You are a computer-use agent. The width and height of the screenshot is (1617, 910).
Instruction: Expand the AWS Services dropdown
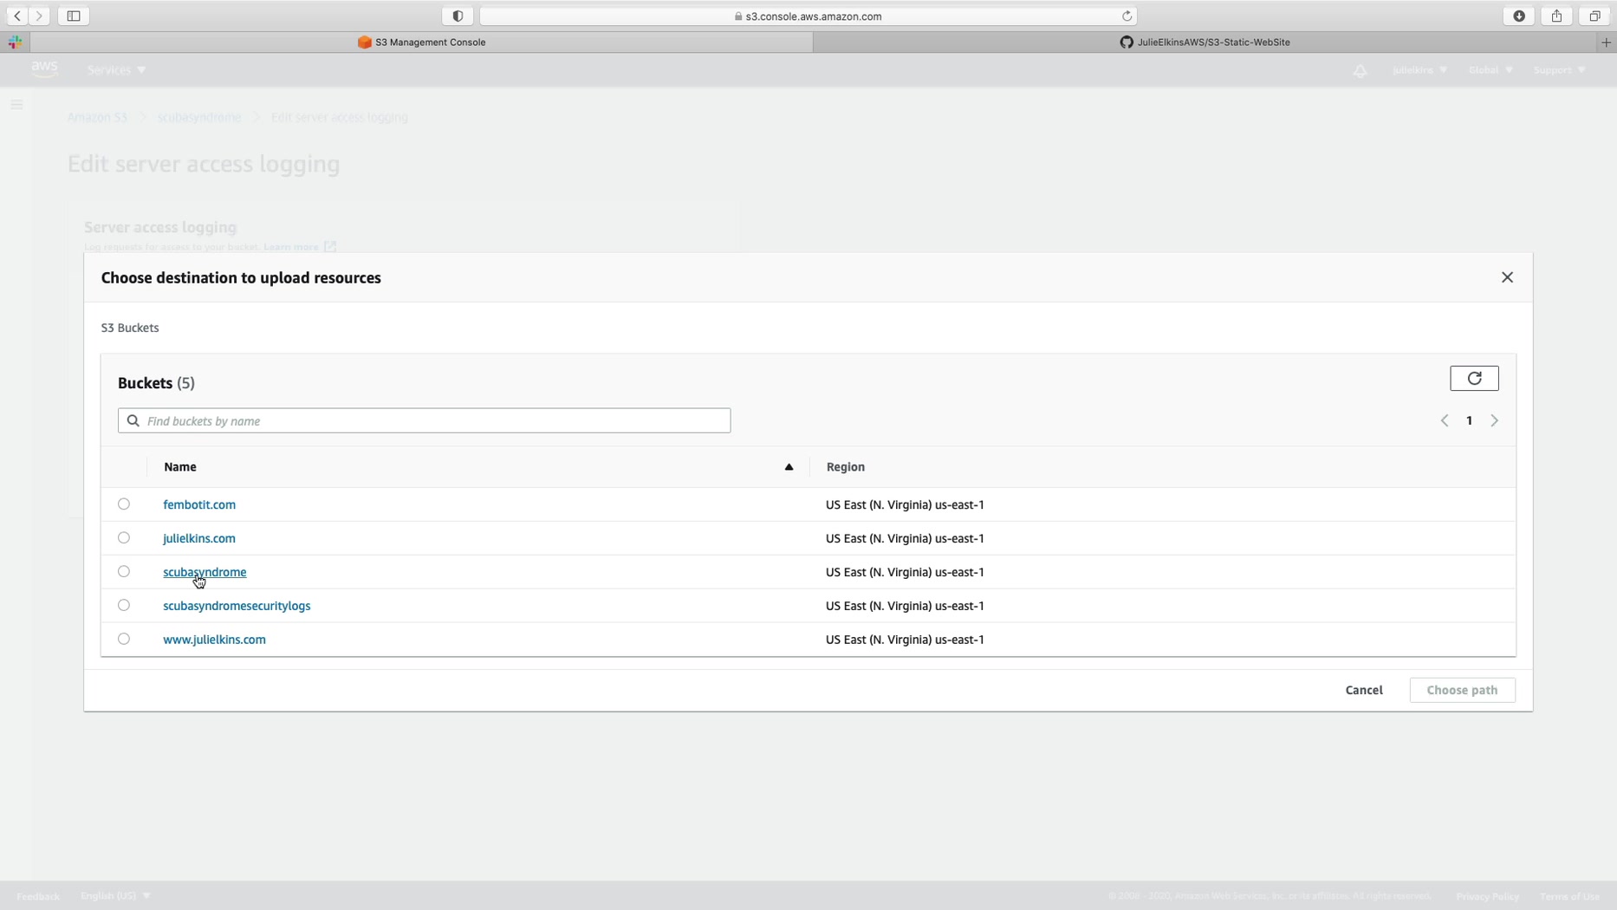coord(116,70)
